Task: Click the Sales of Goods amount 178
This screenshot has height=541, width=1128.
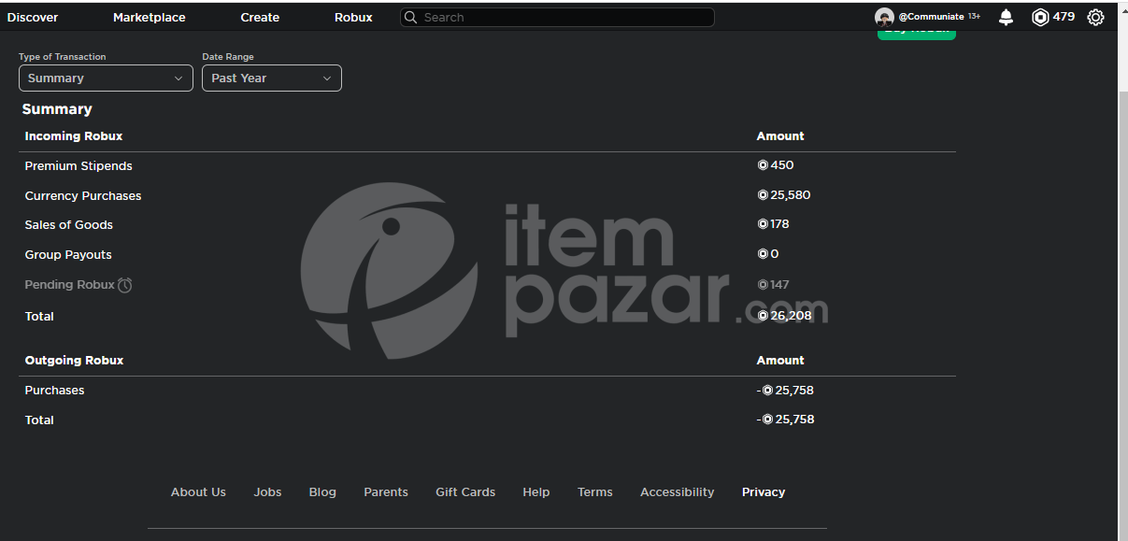Action: 780,224
